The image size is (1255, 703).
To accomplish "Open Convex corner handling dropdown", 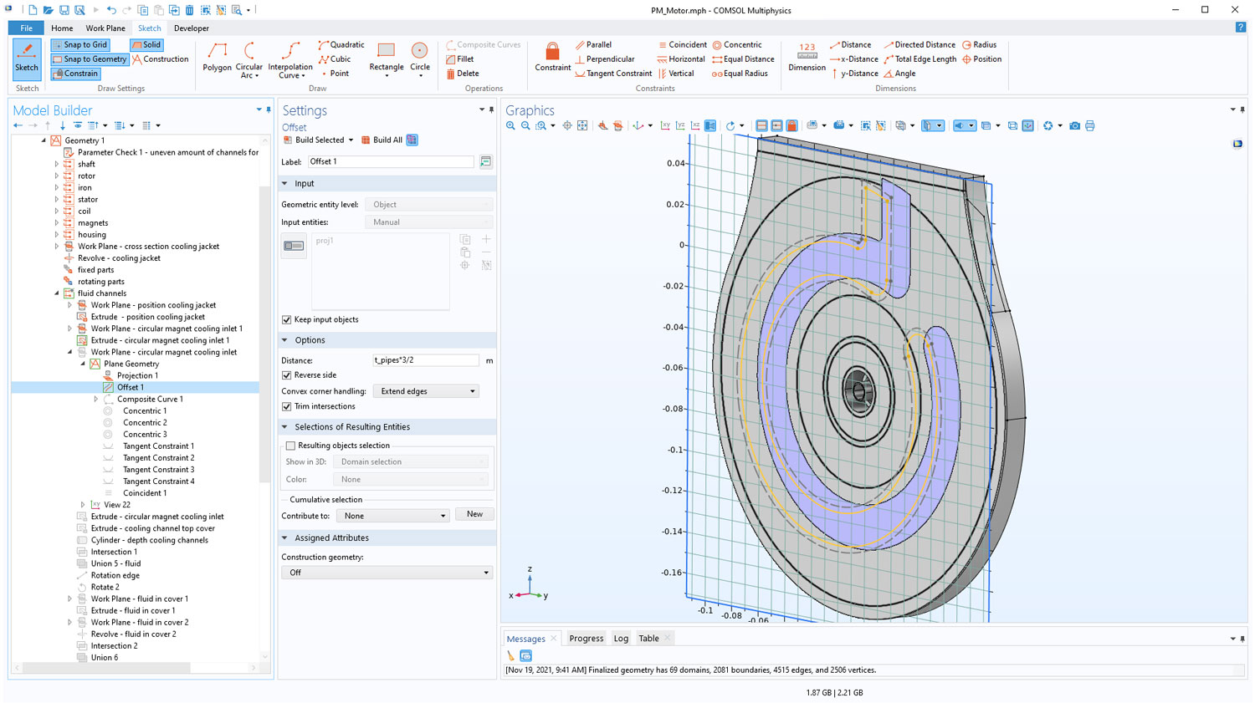I will (x=426, y=391).
